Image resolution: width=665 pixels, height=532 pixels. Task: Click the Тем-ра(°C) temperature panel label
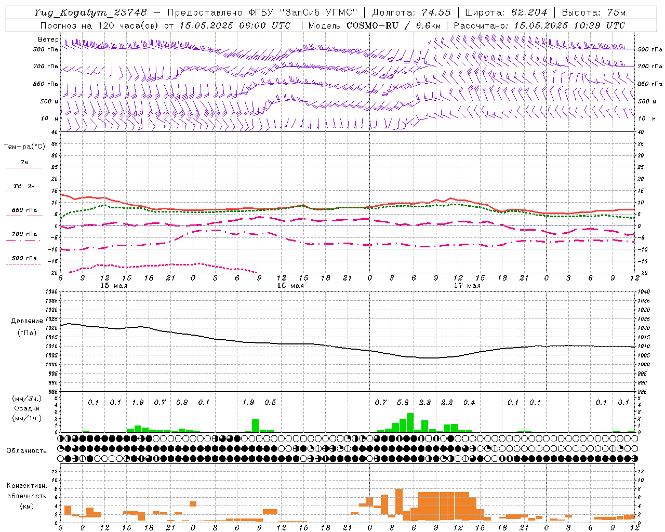(24, 147)
